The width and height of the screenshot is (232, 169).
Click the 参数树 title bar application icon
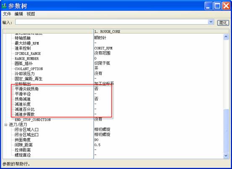4,5
